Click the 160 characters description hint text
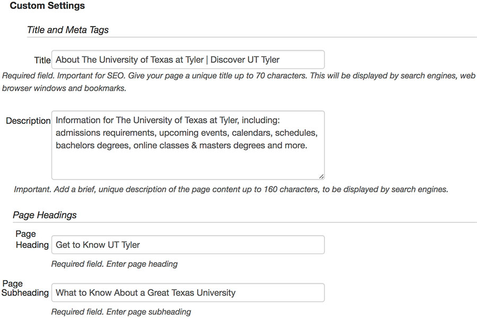The width and height of the screenshot is (477, 331). [x=231, y=190]
